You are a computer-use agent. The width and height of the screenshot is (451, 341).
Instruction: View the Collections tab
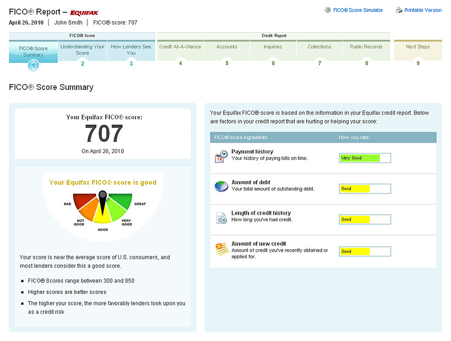click(319, 51)
